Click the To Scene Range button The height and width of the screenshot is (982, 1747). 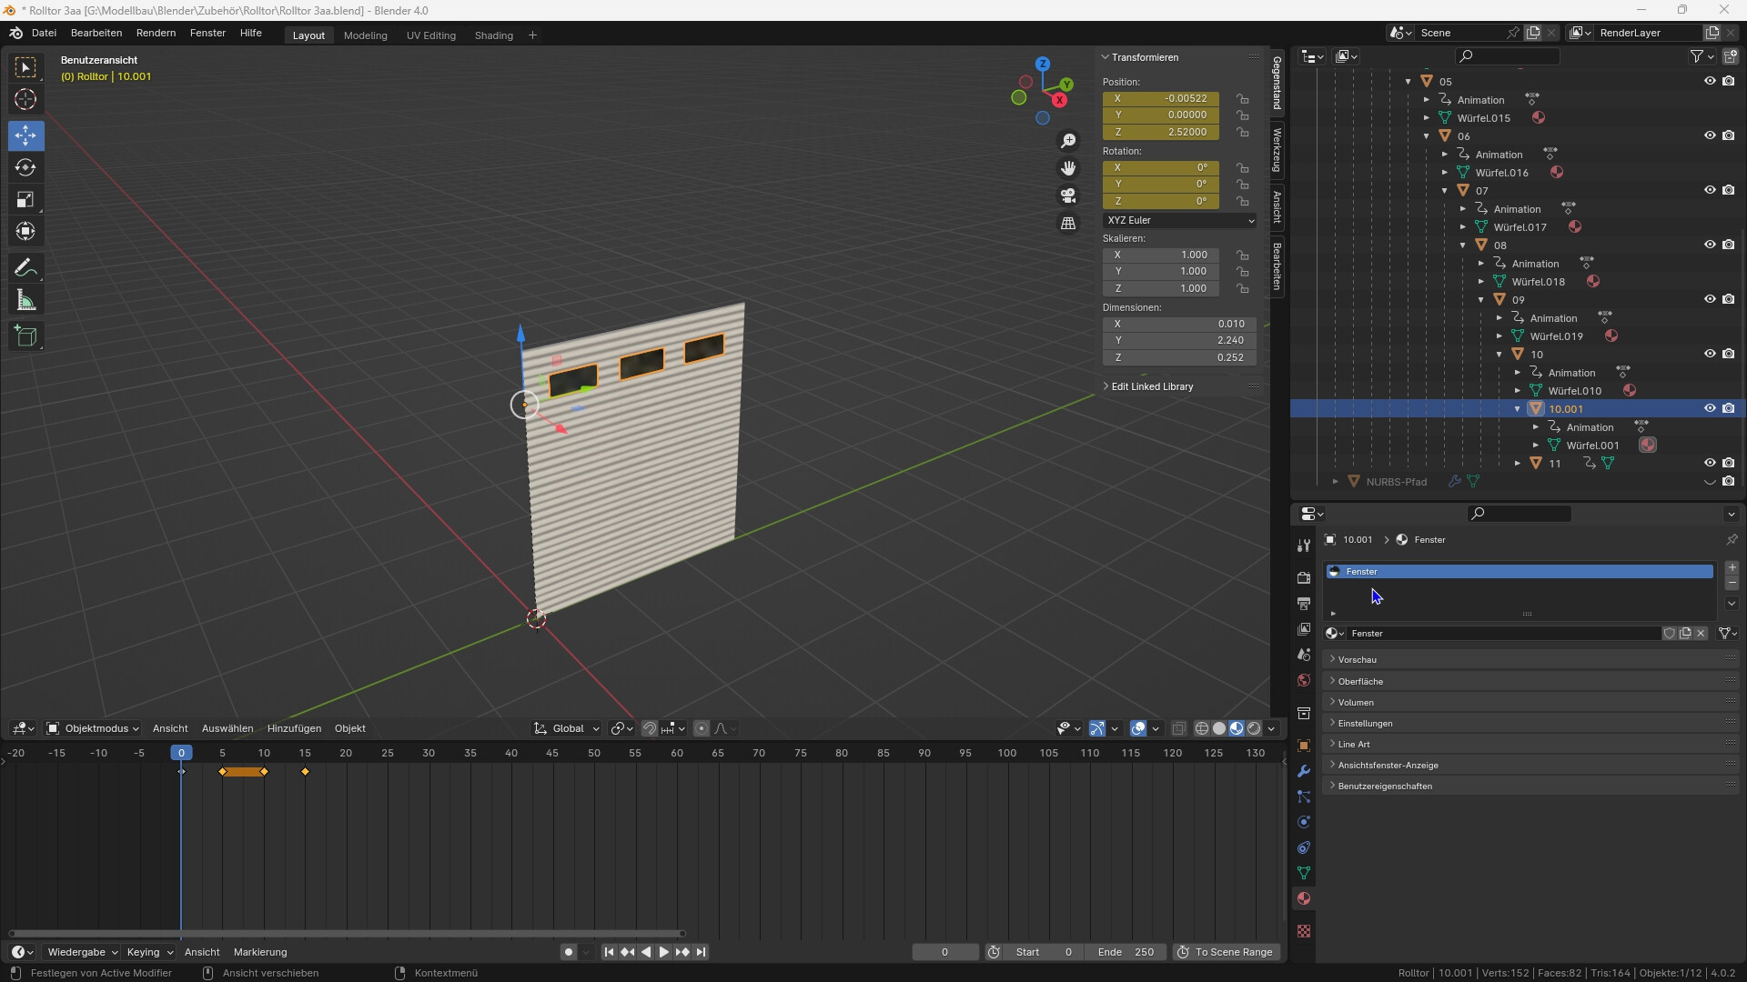click(1227, 952)
